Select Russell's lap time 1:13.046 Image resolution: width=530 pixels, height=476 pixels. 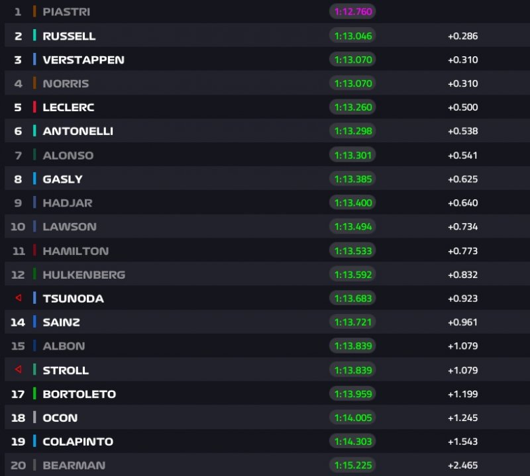point(352,36)
